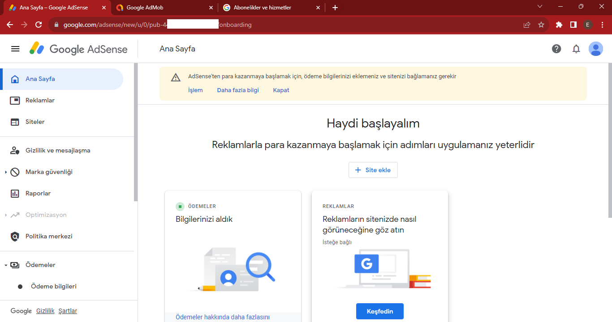This screenshot has width=612, height=322.
Task: Click the Politika merkezi shield icon
Action: coord(15,237)
